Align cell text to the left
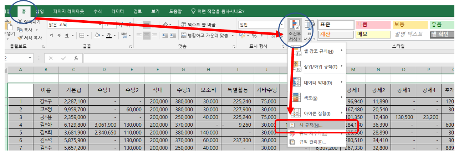 [139, 35]
